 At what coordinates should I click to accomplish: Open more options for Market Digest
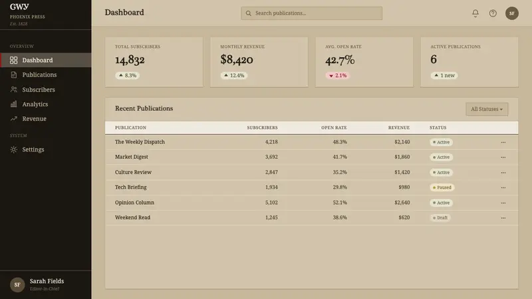[503, 157]
